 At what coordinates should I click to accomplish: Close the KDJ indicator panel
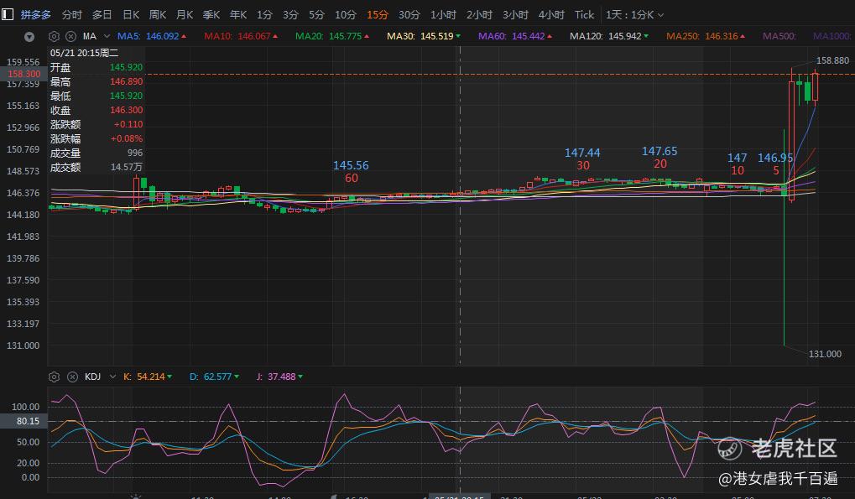pos(72,377)
